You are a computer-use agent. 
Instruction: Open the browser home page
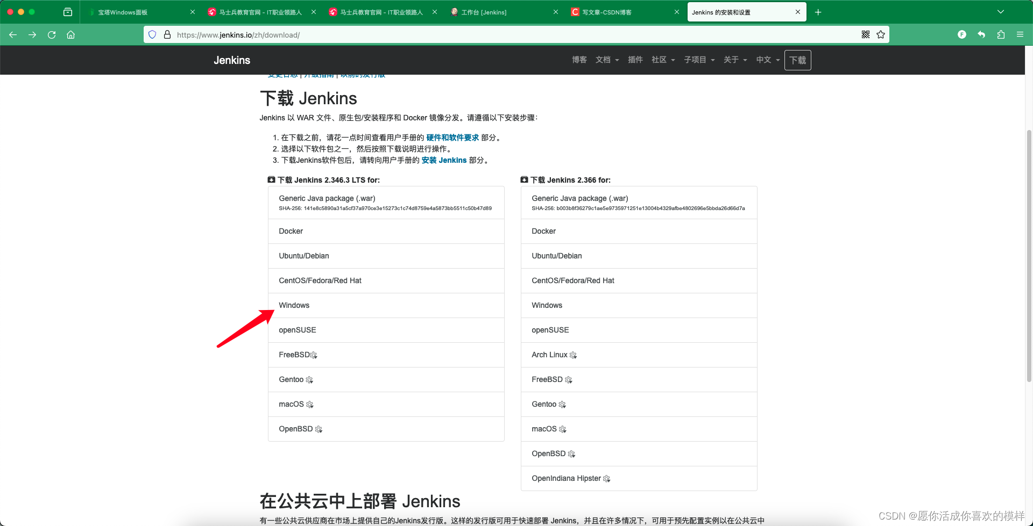tap(70, 35)
